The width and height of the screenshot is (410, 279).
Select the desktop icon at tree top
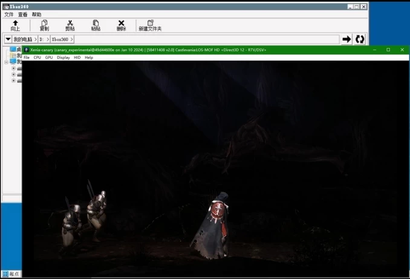pyautogui.click(x=13, y=49)
